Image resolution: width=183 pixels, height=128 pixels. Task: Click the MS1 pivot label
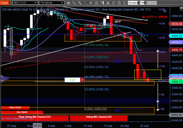coord(117,62)
